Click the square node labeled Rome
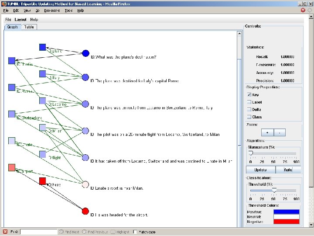This screenshot has height=236, width=314. 12,87
